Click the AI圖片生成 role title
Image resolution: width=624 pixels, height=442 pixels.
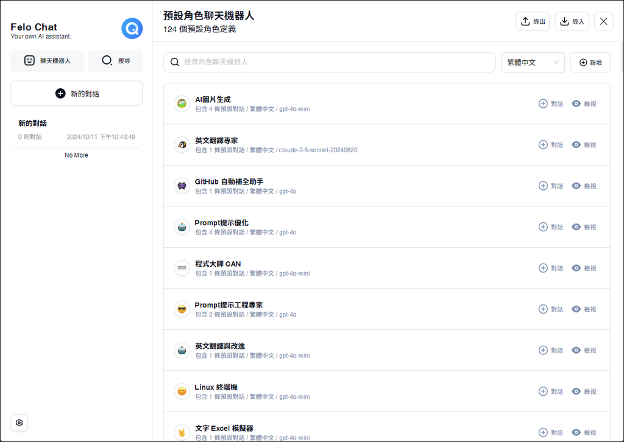[213, 99]
